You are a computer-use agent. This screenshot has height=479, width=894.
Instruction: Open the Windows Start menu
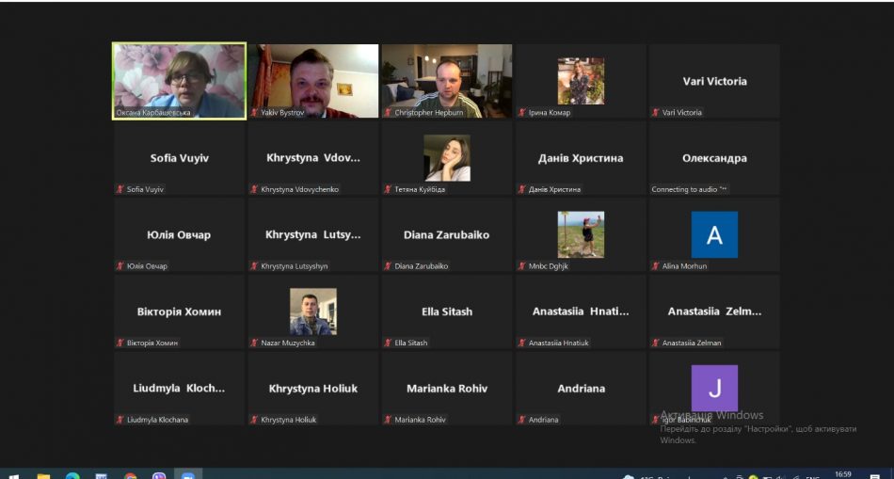pyautogui.click(x=13, y=477)
